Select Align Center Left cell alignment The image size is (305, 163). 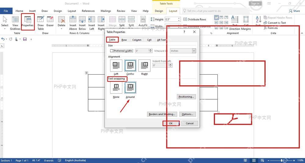pos(216,23)
